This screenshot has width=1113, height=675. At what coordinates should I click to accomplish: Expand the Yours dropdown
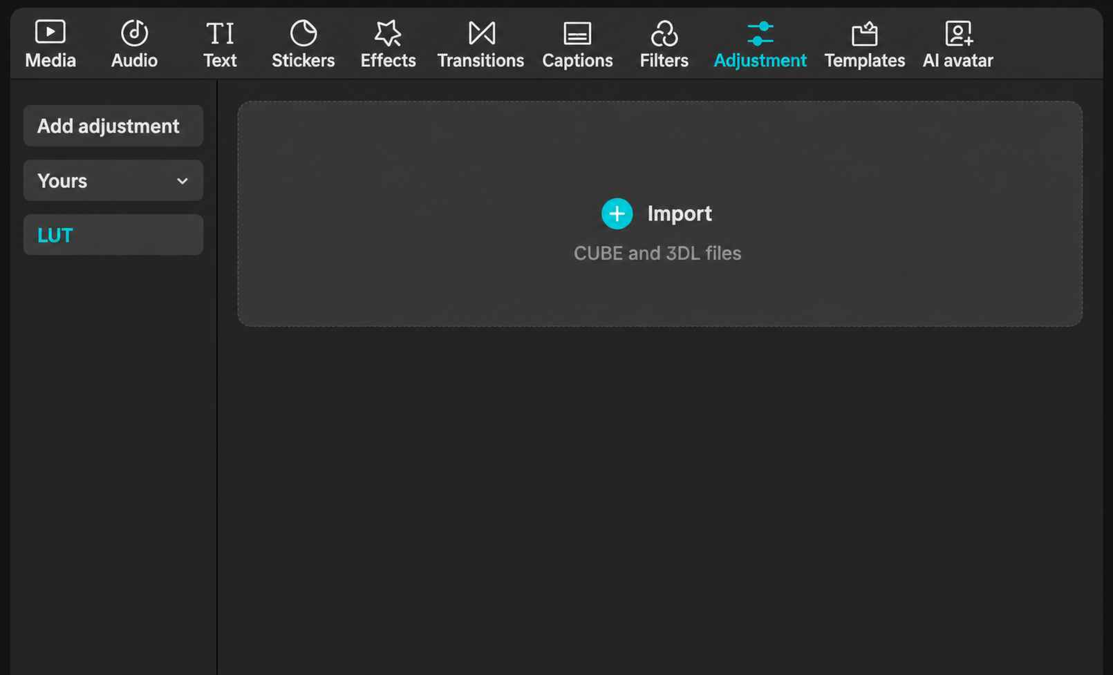coord(113,180)
